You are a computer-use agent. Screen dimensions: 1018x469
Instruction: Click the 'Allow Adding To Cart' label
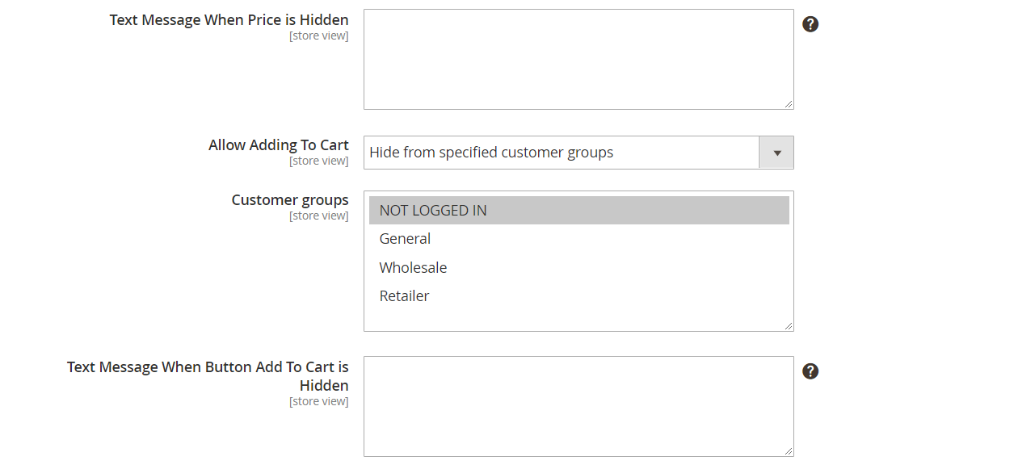(x=278, y=145)
